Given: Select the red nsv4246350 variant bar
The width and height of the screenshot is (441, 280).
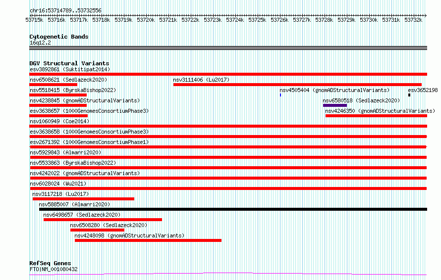Looking at the screenshot, I should [x=376, y=116].
